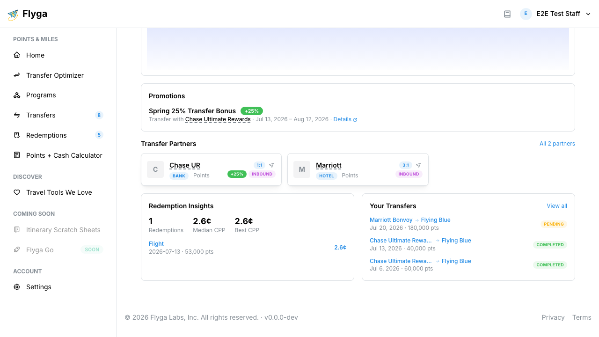Open Transfer Optimizer page
This screenshot has width=599, height=337.
(x=58, y=75)
